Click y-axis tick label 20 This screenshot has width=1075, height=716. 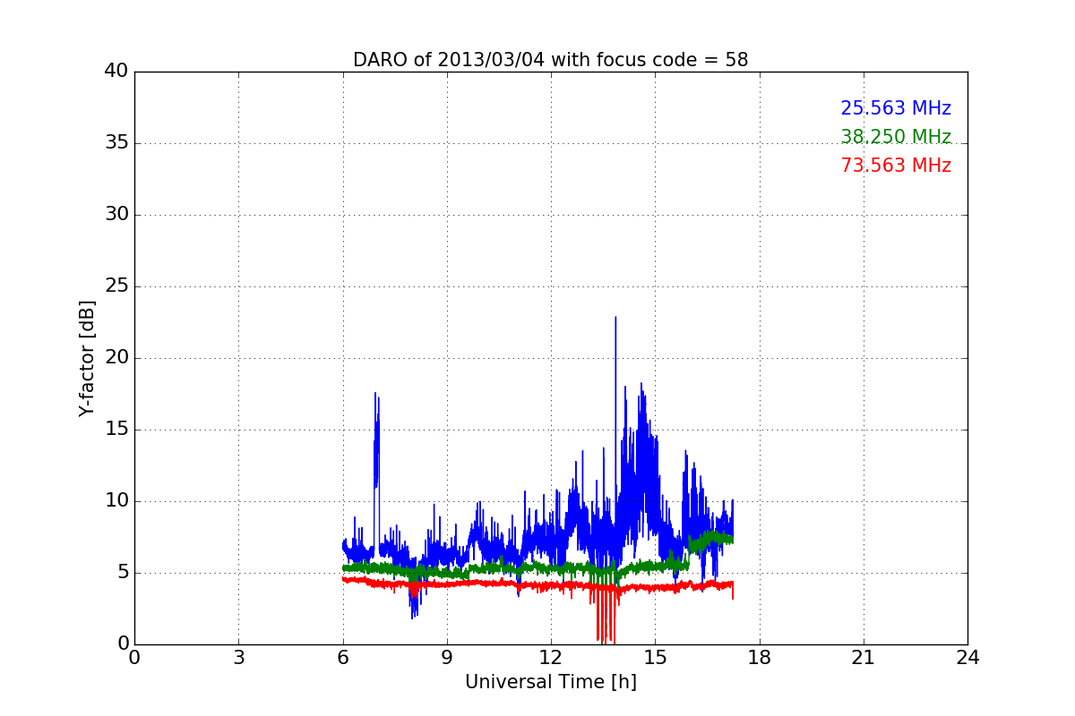[x=116, y=358]
